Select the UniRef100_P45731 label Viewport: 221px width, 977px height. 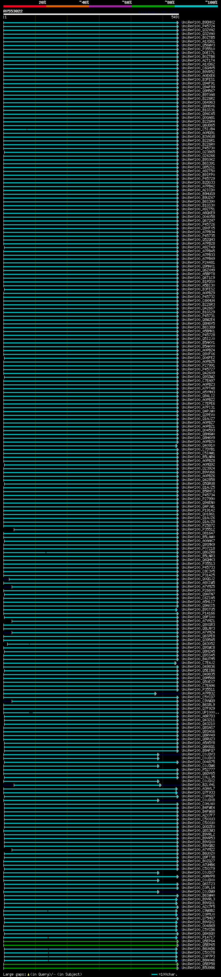click(198, 316)
